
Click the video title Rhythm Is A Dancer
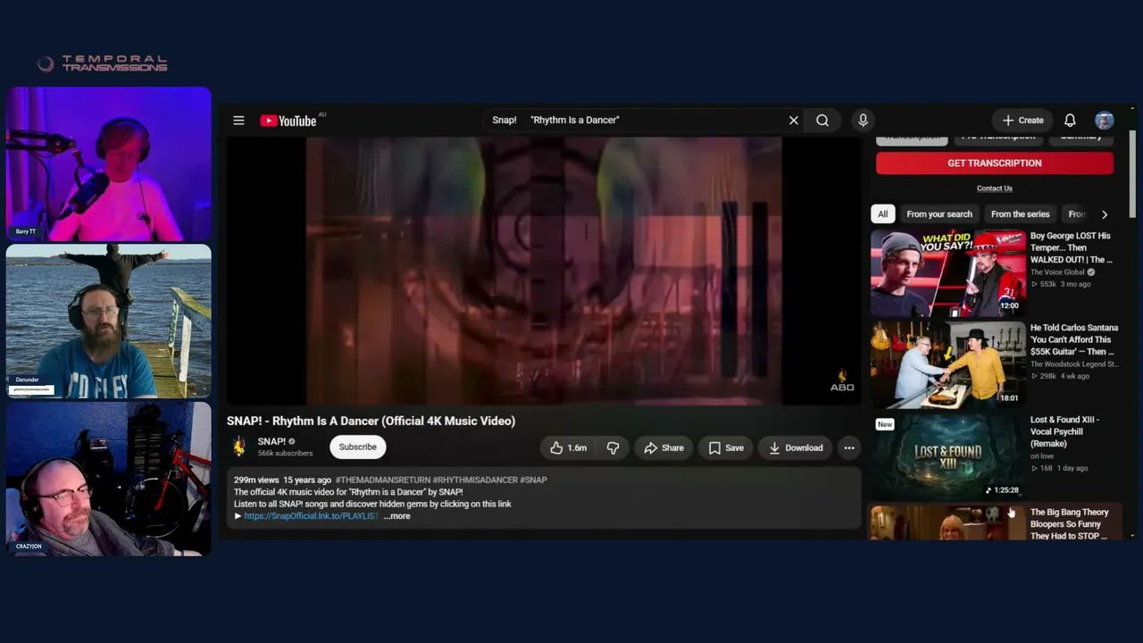tap(371, 421)
